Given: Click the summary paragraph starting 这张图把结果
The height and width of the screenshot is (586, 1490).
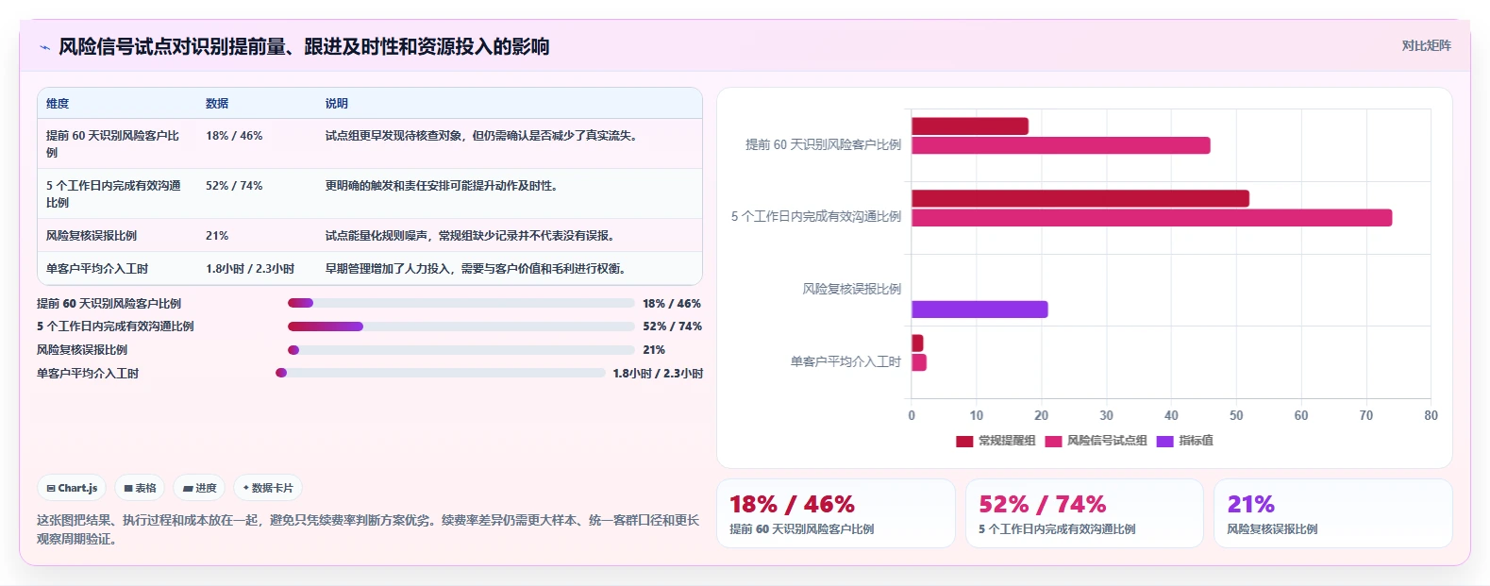Looking at the screenshot, I should pyautogui.click(x=368, y=529).
